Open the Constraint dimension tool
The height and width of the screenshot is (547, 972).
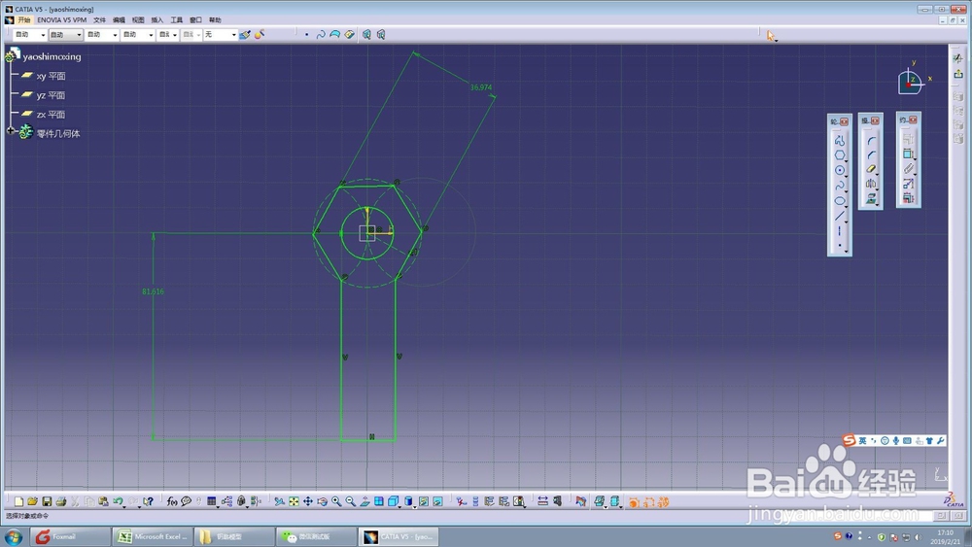click(x=908, y=154)
